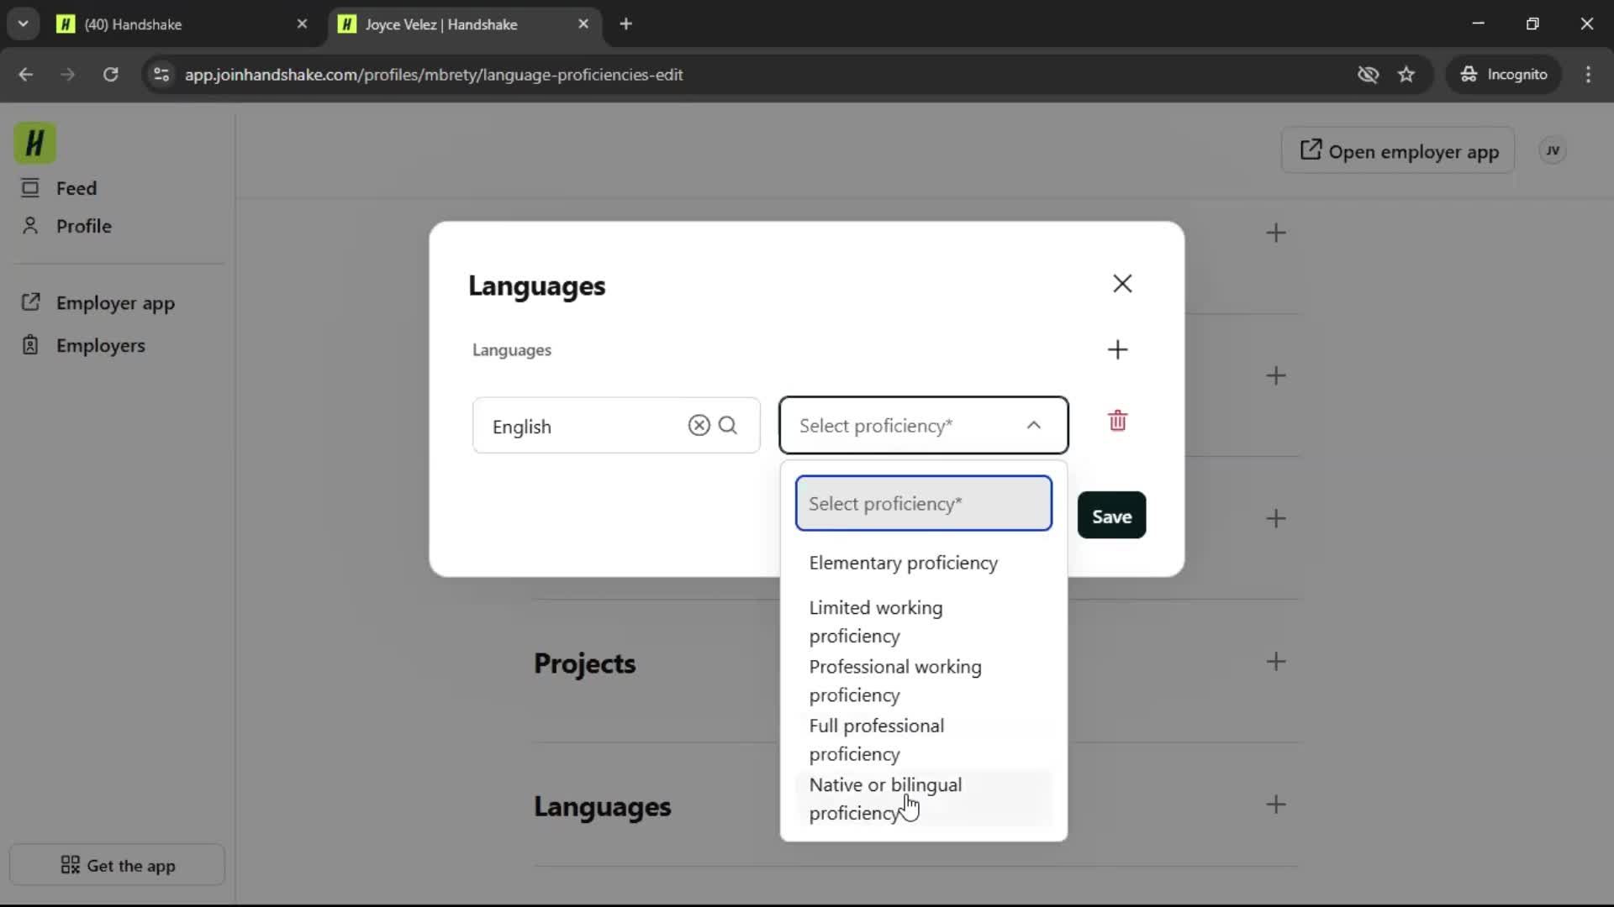Go back in browser history
The image size is (1614, 907).
26,75
